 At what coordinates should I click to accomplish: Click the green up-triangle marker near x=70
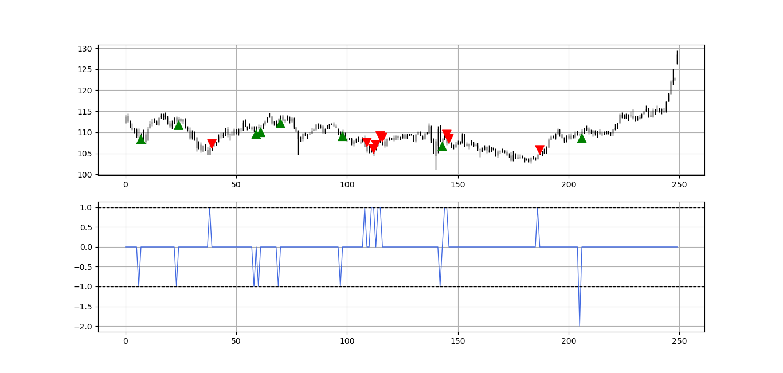point(280,123)
